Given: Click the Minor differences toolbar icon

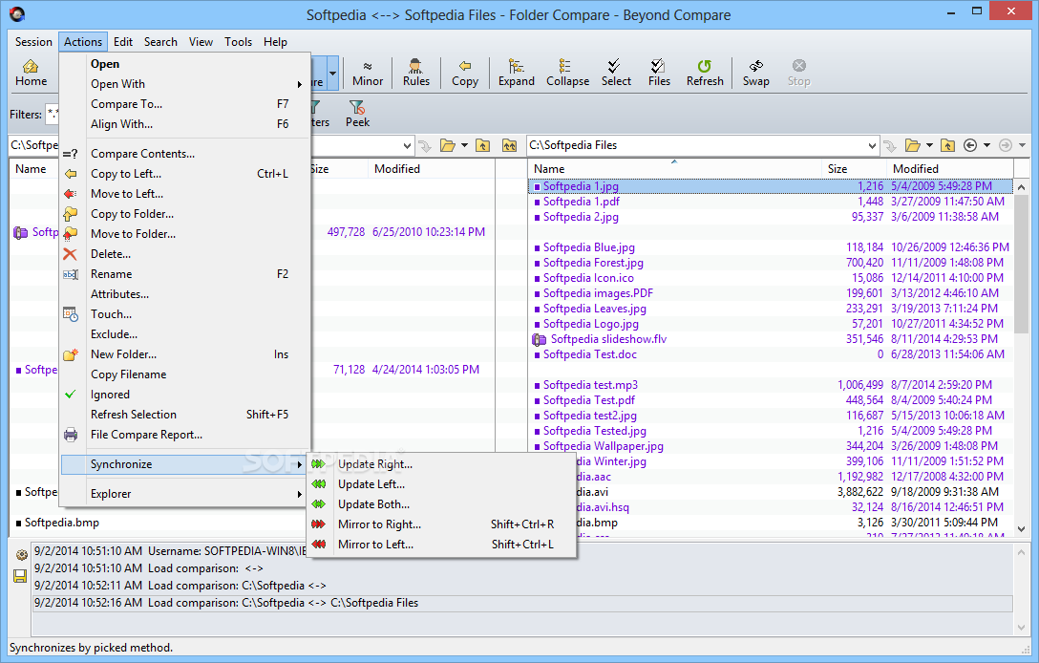Looking at the screenshot, I should (367, 73).
